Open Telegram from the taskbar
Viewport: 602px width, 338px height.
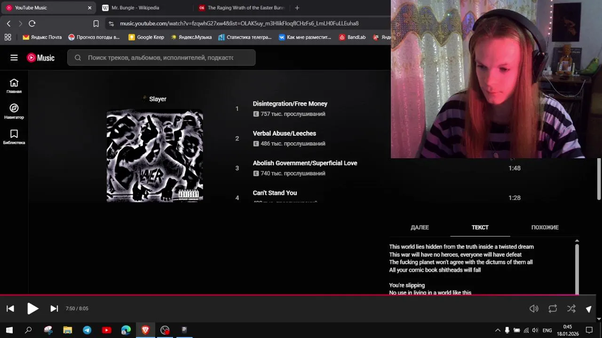(x=87, y=330)
